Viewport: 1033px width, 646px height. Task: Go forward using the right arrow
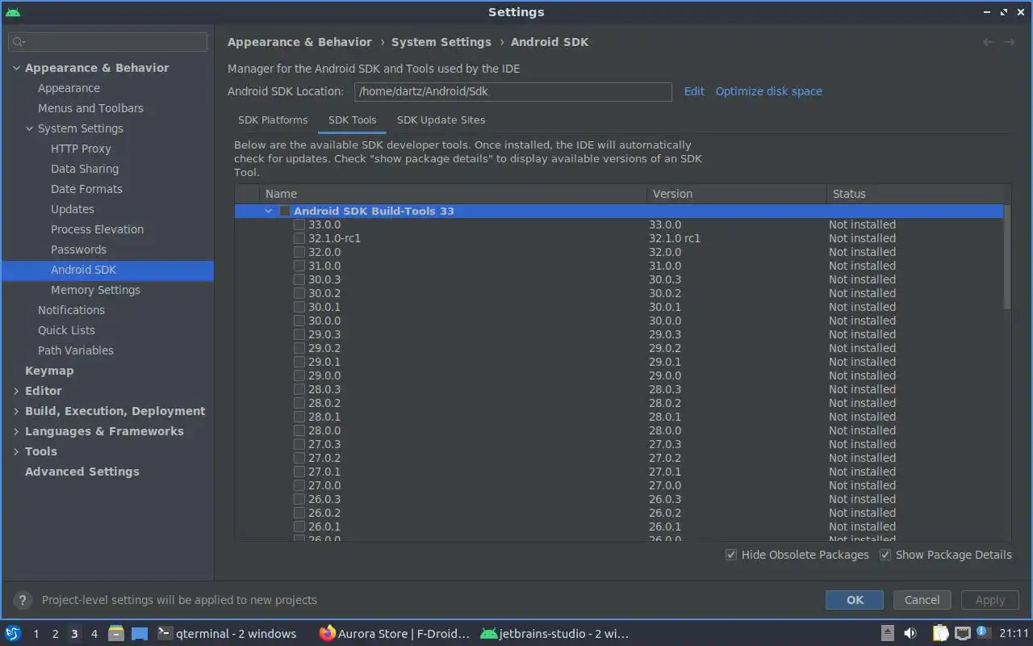1009,42
